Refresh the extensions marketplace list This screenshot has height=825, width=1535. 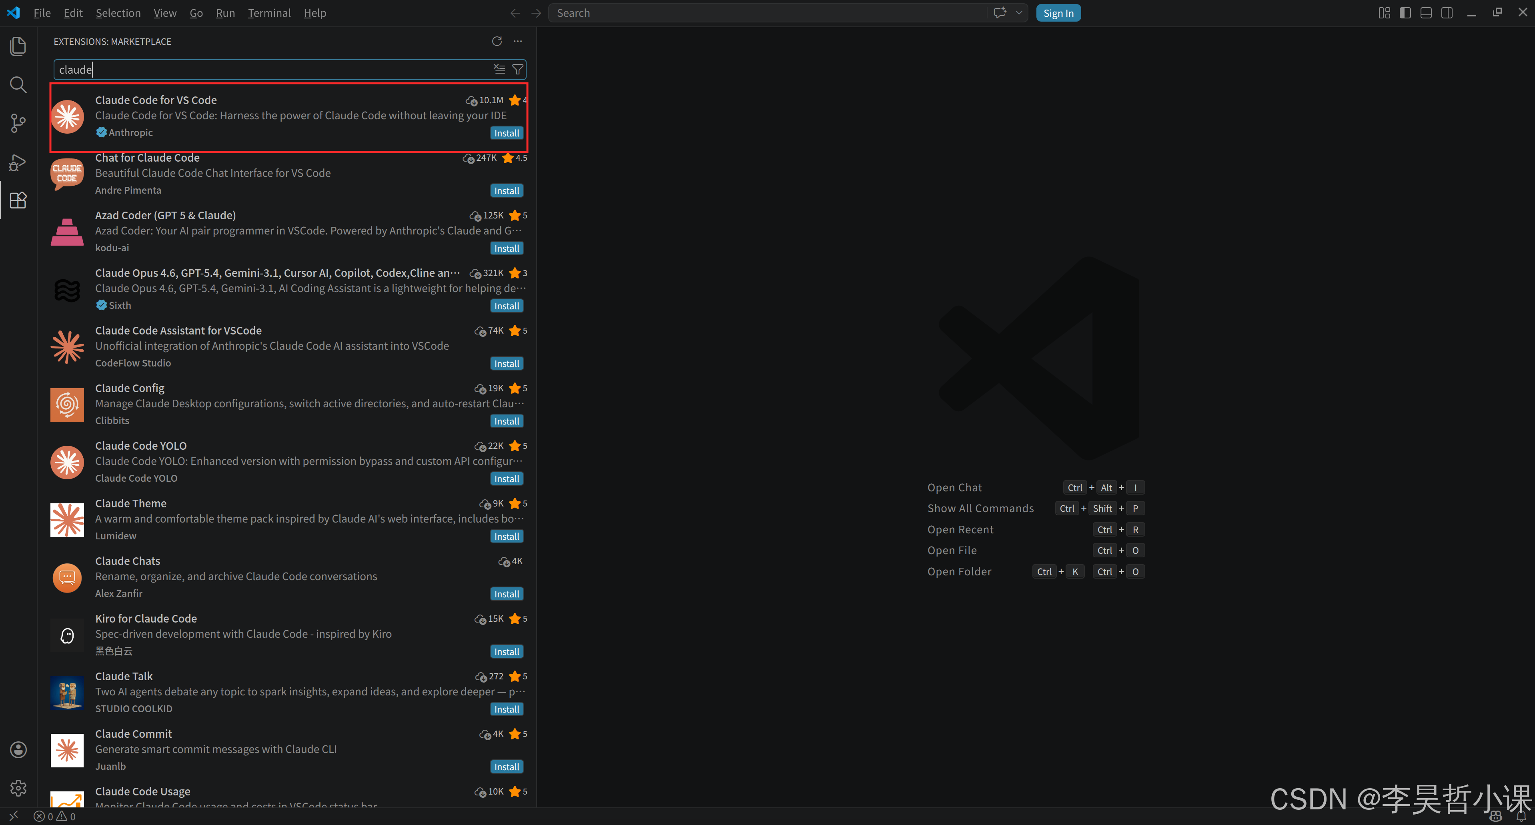[x=496, y=41]
